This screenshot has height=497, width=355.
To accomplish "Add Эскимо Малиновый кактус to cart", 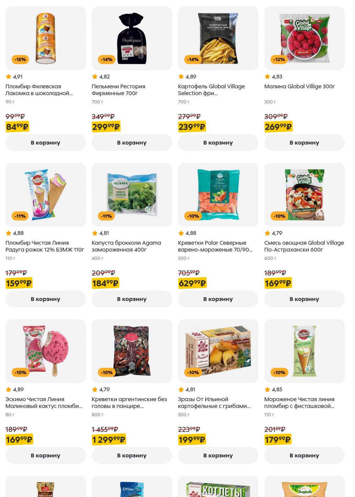I will 45,455.
